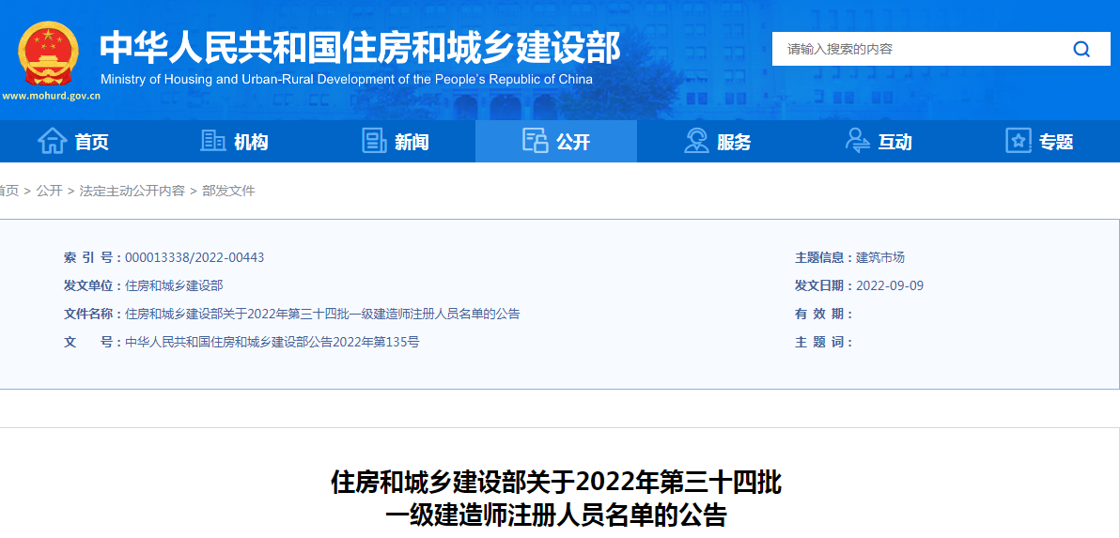1120x538 pixels.
Task: Click the 发文日期 label
Action: tap(824, 285)
